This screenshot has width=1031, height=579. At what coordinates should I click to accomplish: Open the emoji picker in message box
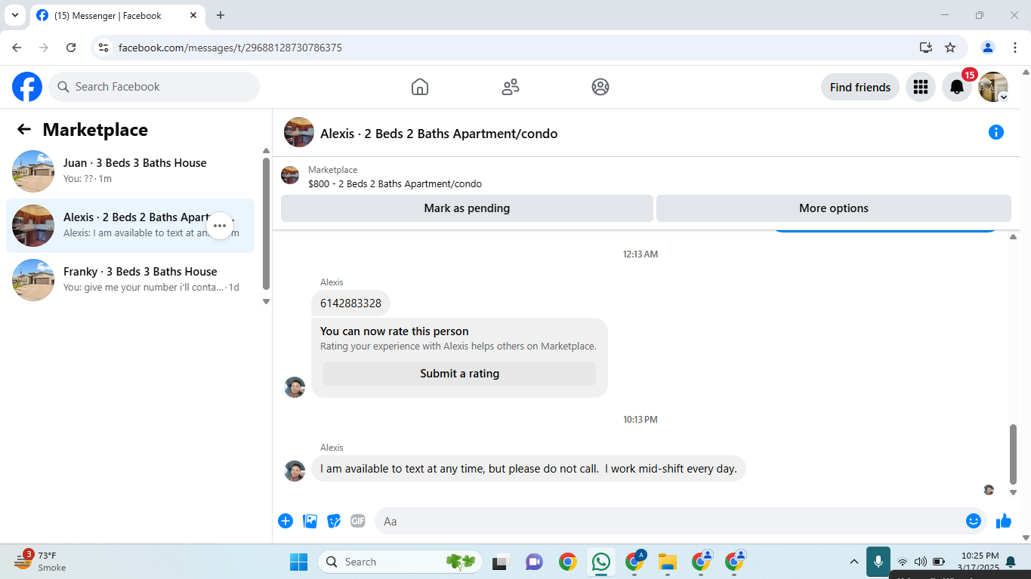[974, 521]
